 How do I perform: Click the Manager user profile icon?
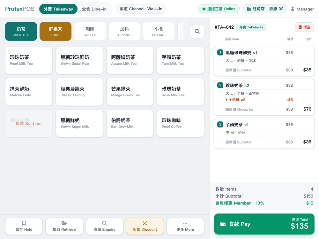[292, 9]
